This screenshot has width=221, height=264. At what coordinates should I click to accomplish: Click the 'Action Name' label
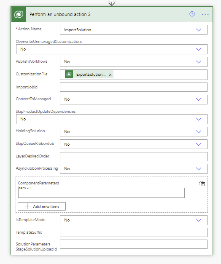30,29
